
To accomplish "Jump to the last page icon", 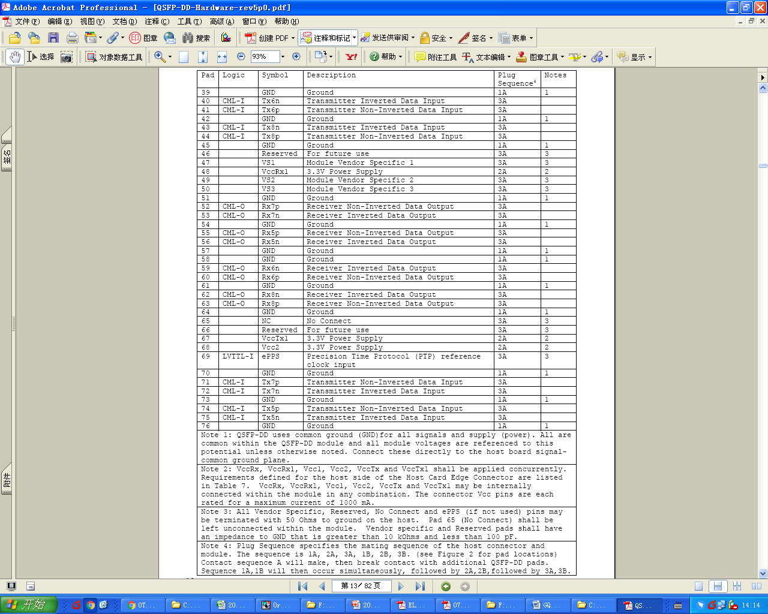I will (x=421, y=586).
